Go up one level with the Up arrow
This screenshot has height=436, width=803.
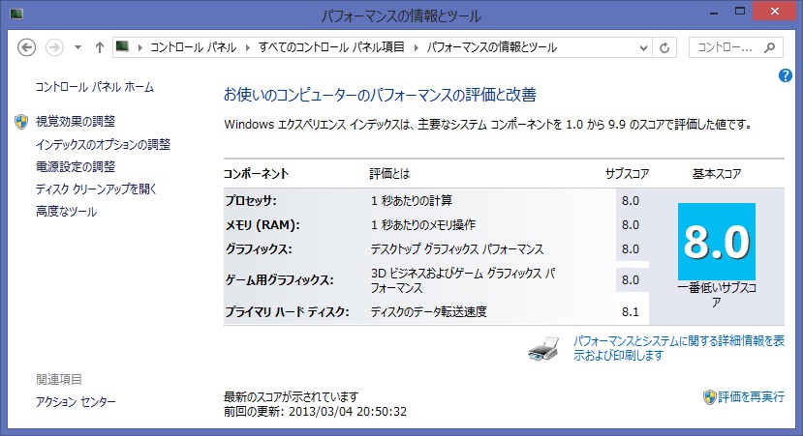100,47
